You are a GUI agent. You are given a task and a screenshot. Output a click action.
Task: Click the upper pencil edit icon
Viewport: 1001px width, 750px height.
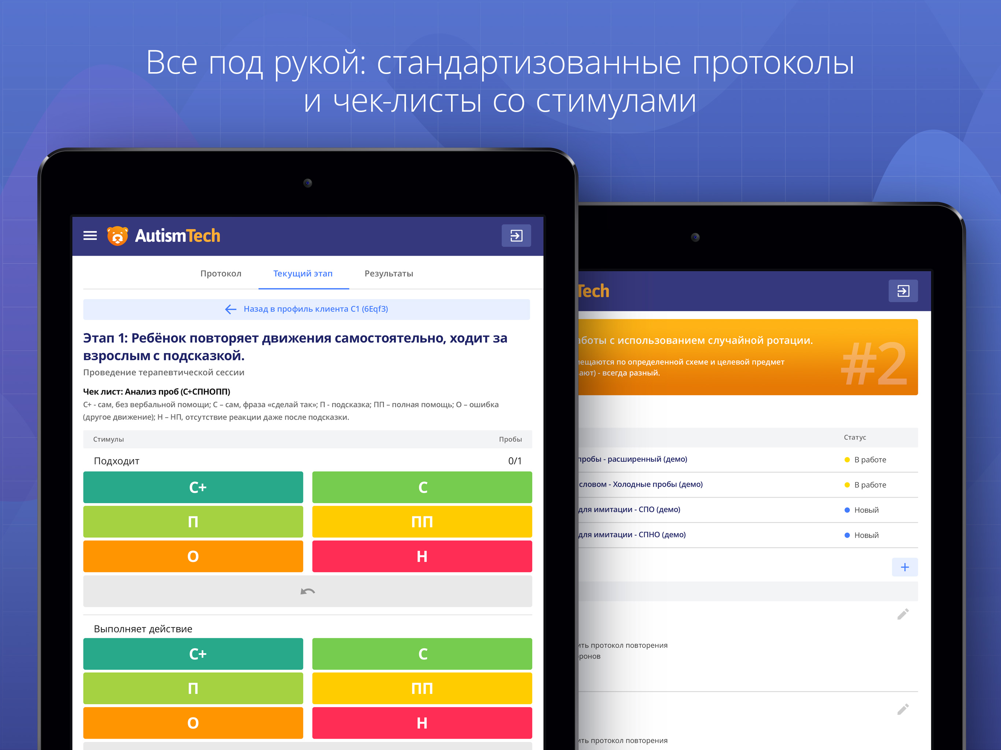click(903, 614)
